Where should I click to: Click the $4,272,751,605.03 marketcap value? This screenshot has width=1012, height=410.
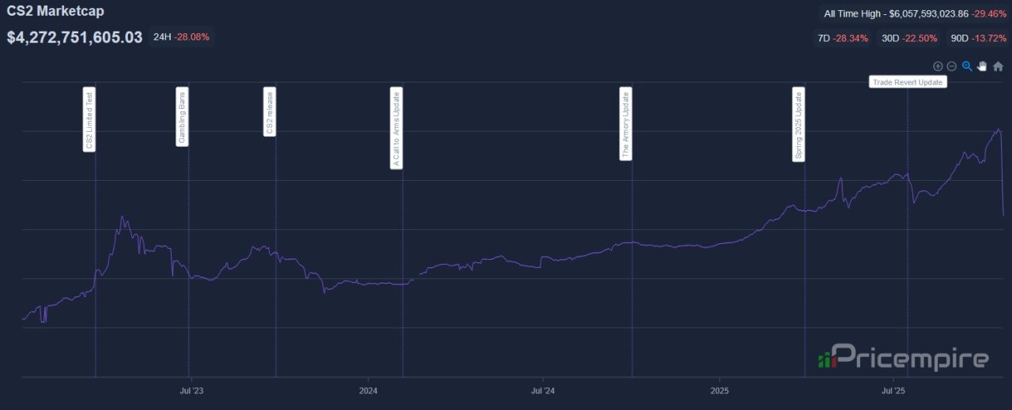pyautogui.click(x=74, y=37)
